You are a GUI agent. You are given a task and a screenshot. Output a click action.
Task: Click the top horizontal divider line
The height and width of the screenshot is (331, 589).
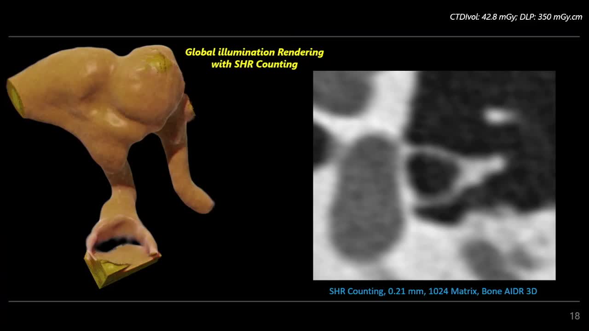tap(294, 36)
